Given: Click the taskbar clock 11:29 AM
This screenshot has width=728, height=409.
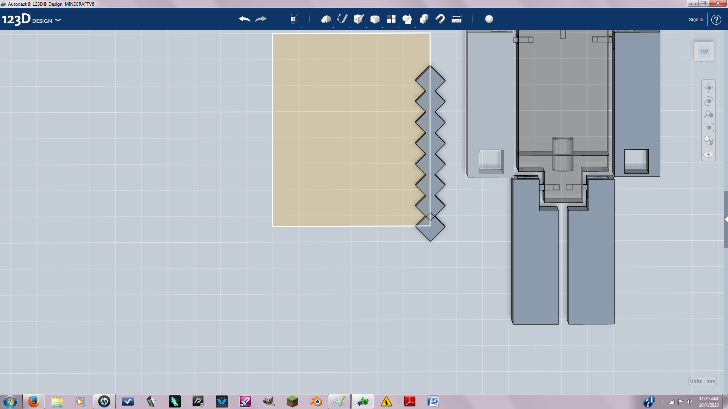Looking at the screenshot, I should pyautogui.click(x=708, y=401).
